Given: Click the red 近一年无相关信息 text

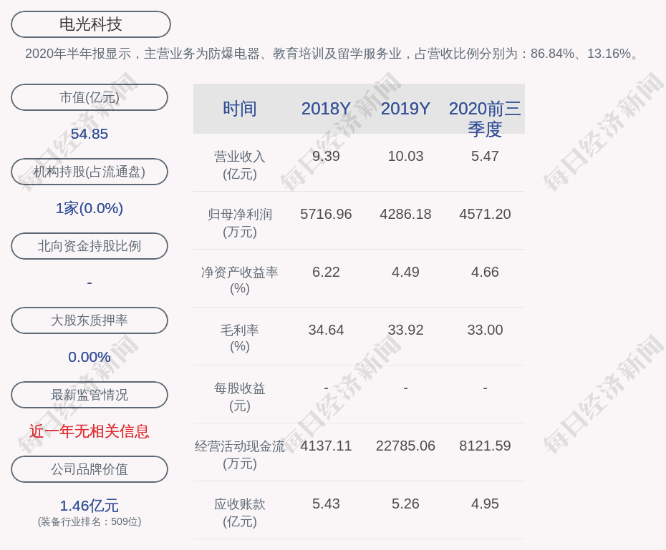Looking at the screenshot, I should click(90, 432).
